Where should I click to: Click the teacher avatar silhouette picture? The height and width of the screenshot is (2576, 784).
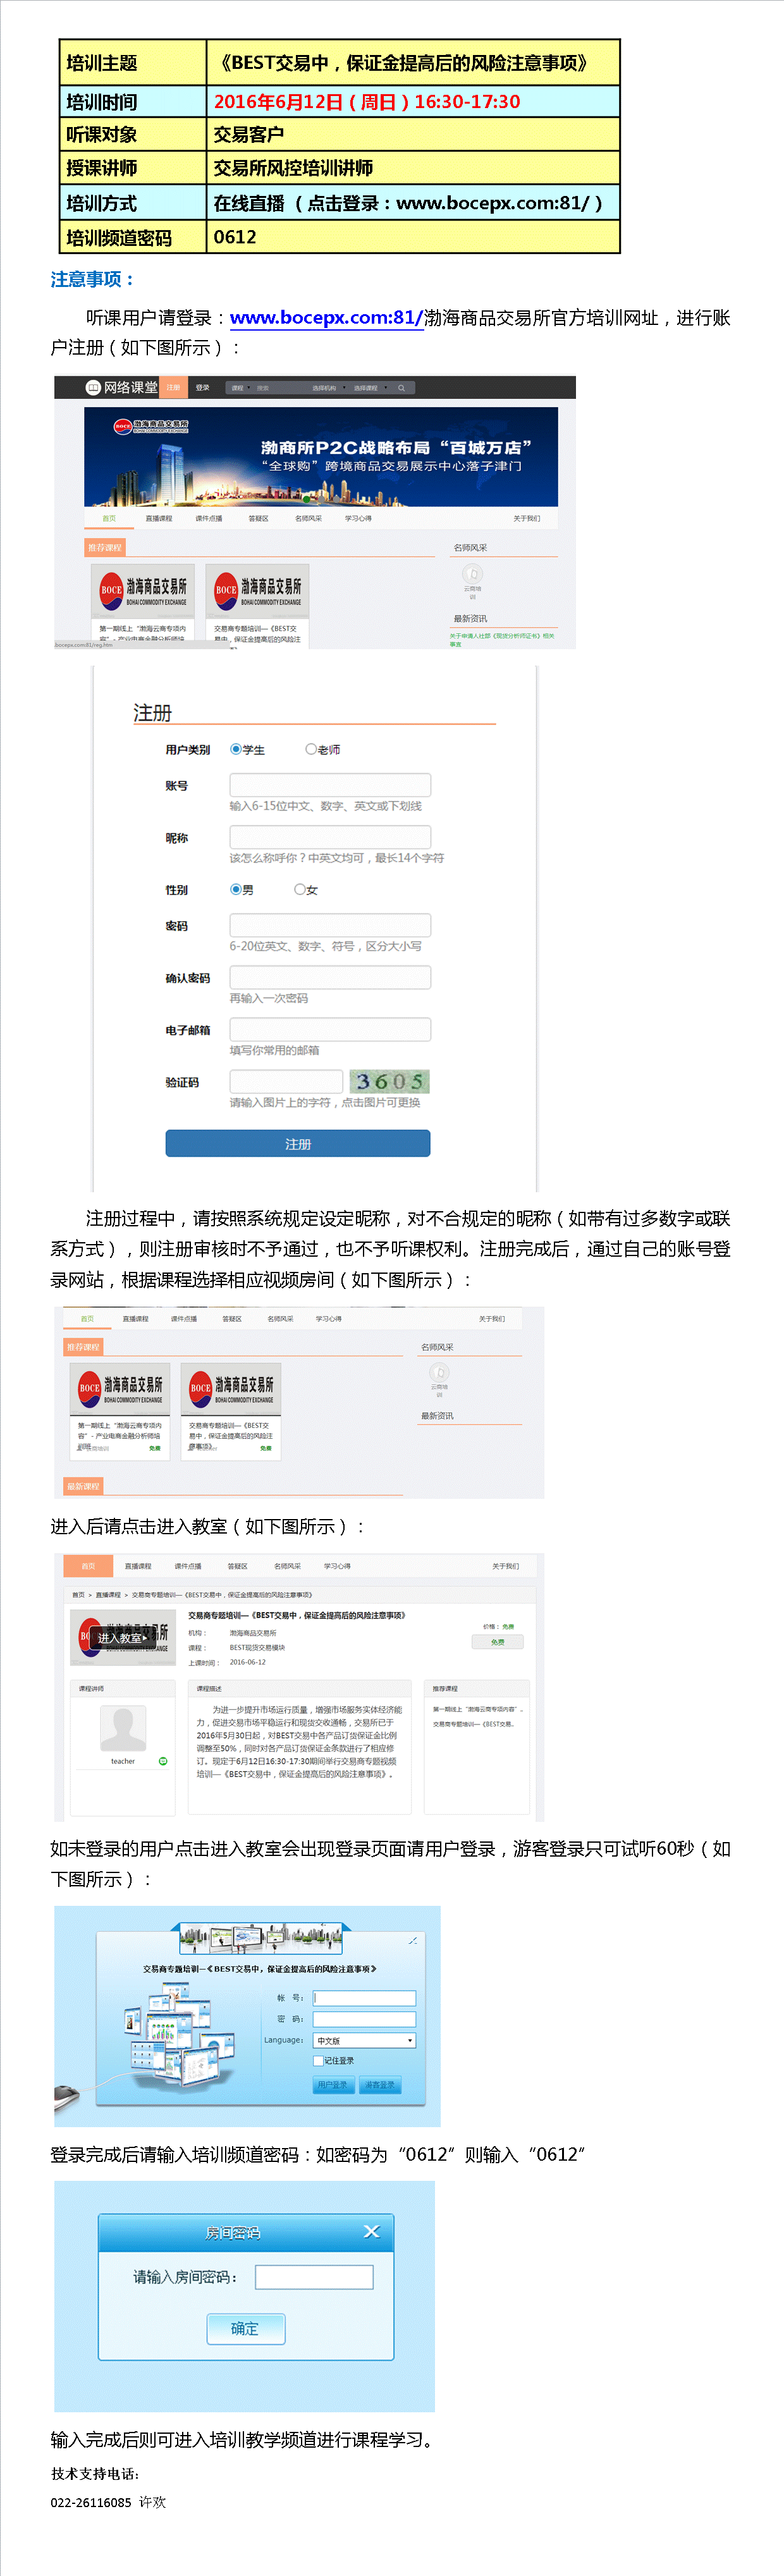(x=123, y=1729)
